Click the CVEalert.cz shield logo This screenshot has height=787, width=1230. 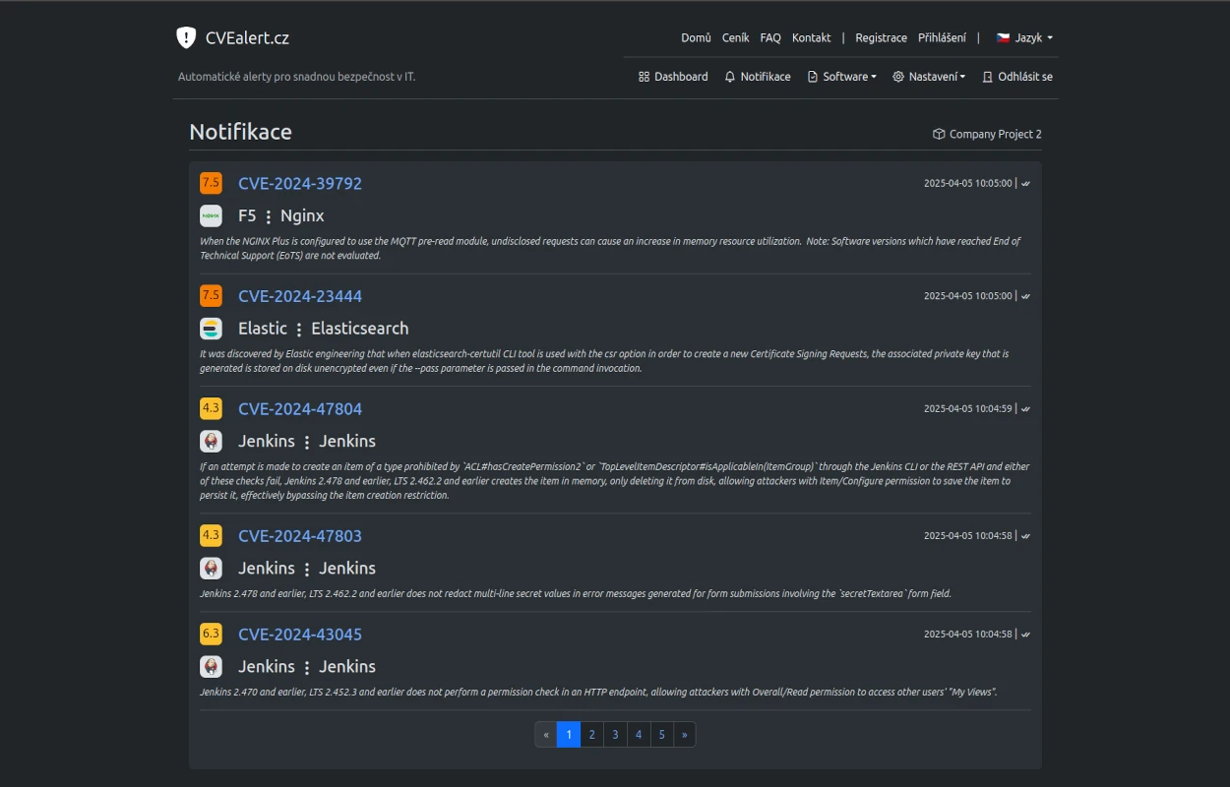[x=185, y=37]
